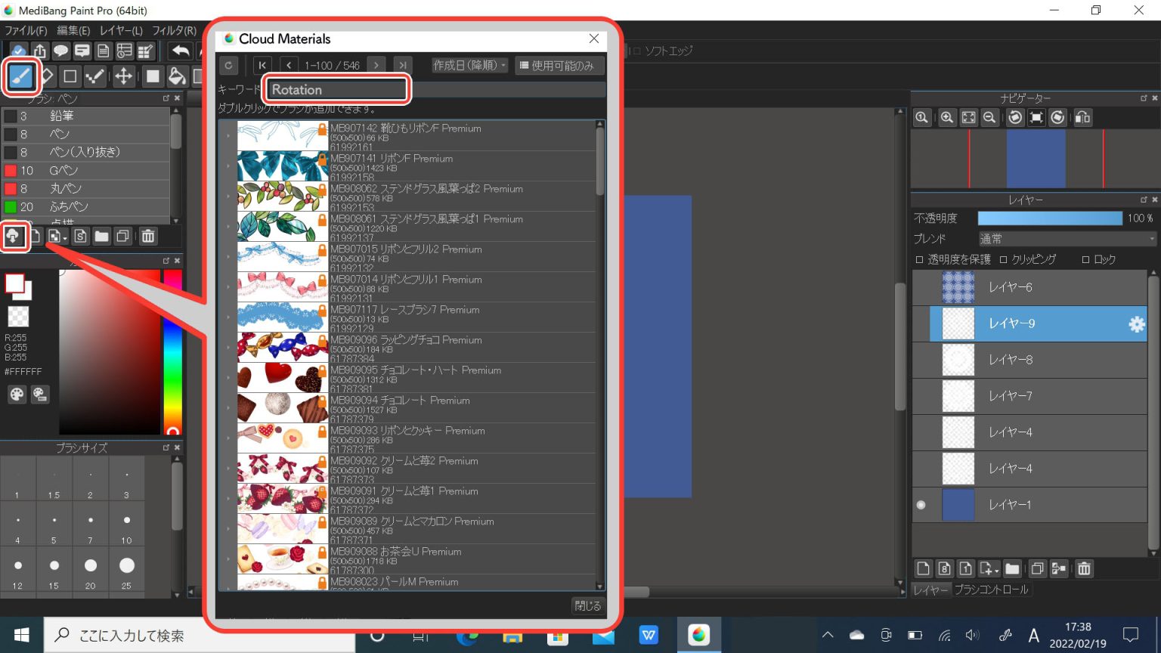Open the 作成日（降順） sort dropdown
The width and height of the screenshot is (1161, 653).
(469, 65)
